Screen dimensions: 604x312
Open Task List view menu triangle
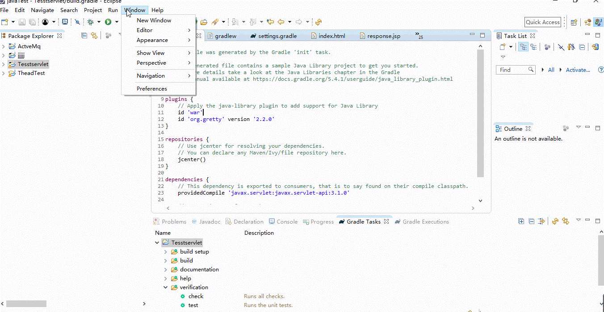pyautogui.click(x=503, y=57)
